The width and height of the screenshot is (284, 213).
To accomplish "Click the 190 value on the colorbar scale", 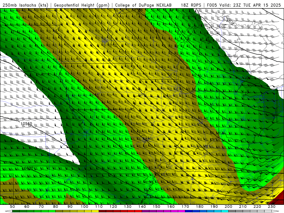I will [214, 207].
